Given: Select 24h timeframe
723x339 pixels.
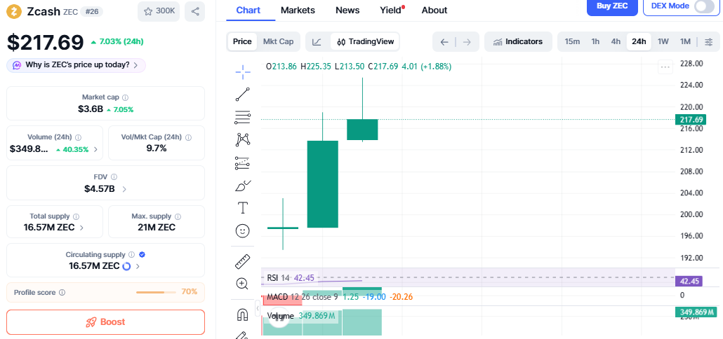Looking at the screenshot, I should [639, 42].
